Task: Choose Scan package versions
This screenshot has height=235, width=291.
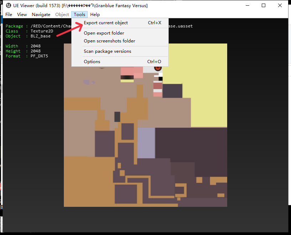Action: (x=120, y=51)
